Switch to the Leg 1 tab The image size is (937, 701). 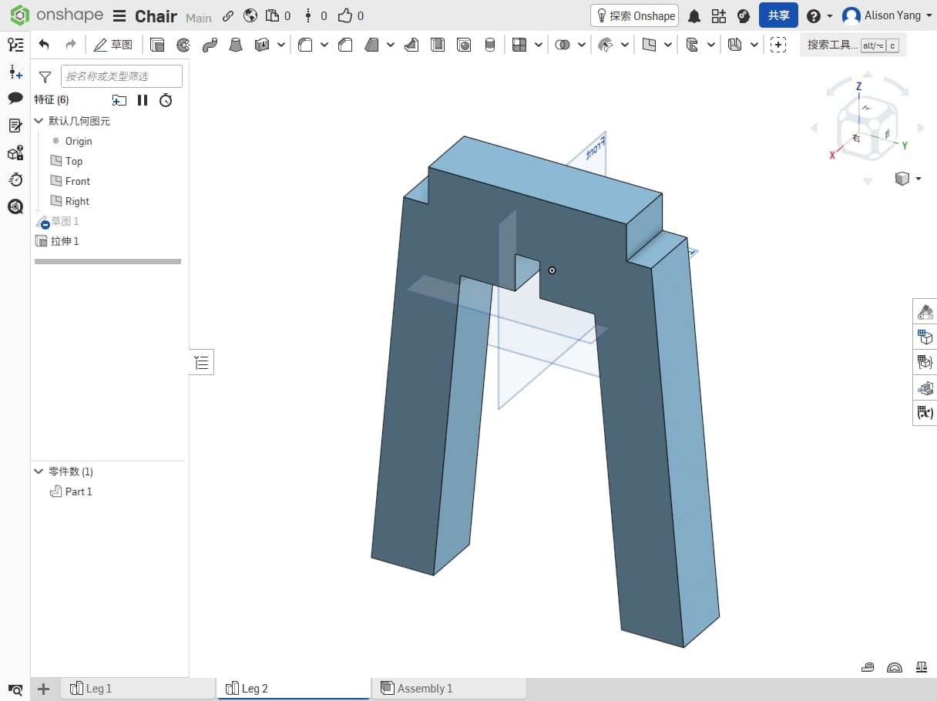pyautogui.click(x=99, y=689)
